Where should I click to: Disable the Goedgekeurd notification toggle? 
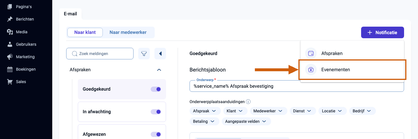[x=156, y=89]
